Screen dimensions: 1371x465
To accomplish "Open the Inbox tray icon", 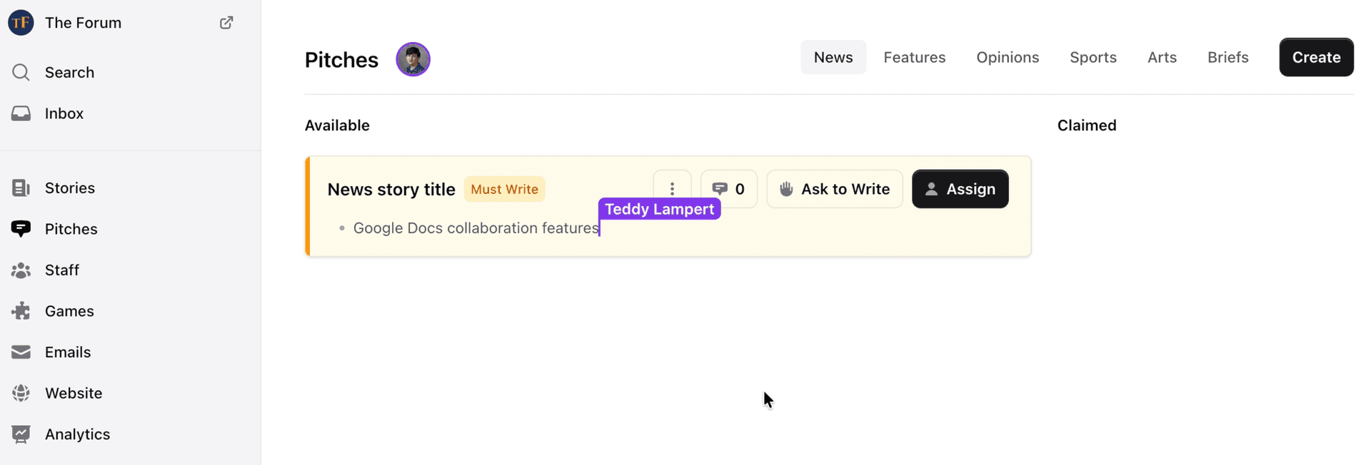I will 21,113.
